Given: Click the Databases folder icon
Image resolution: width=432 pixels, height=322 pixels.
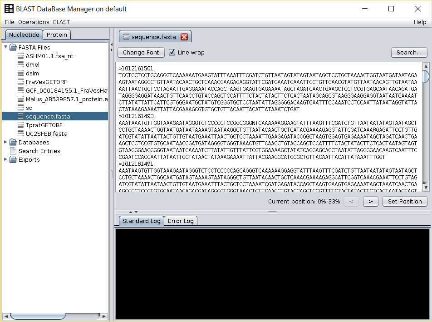Looking at the screenshot, I should (x=13, y=142).
